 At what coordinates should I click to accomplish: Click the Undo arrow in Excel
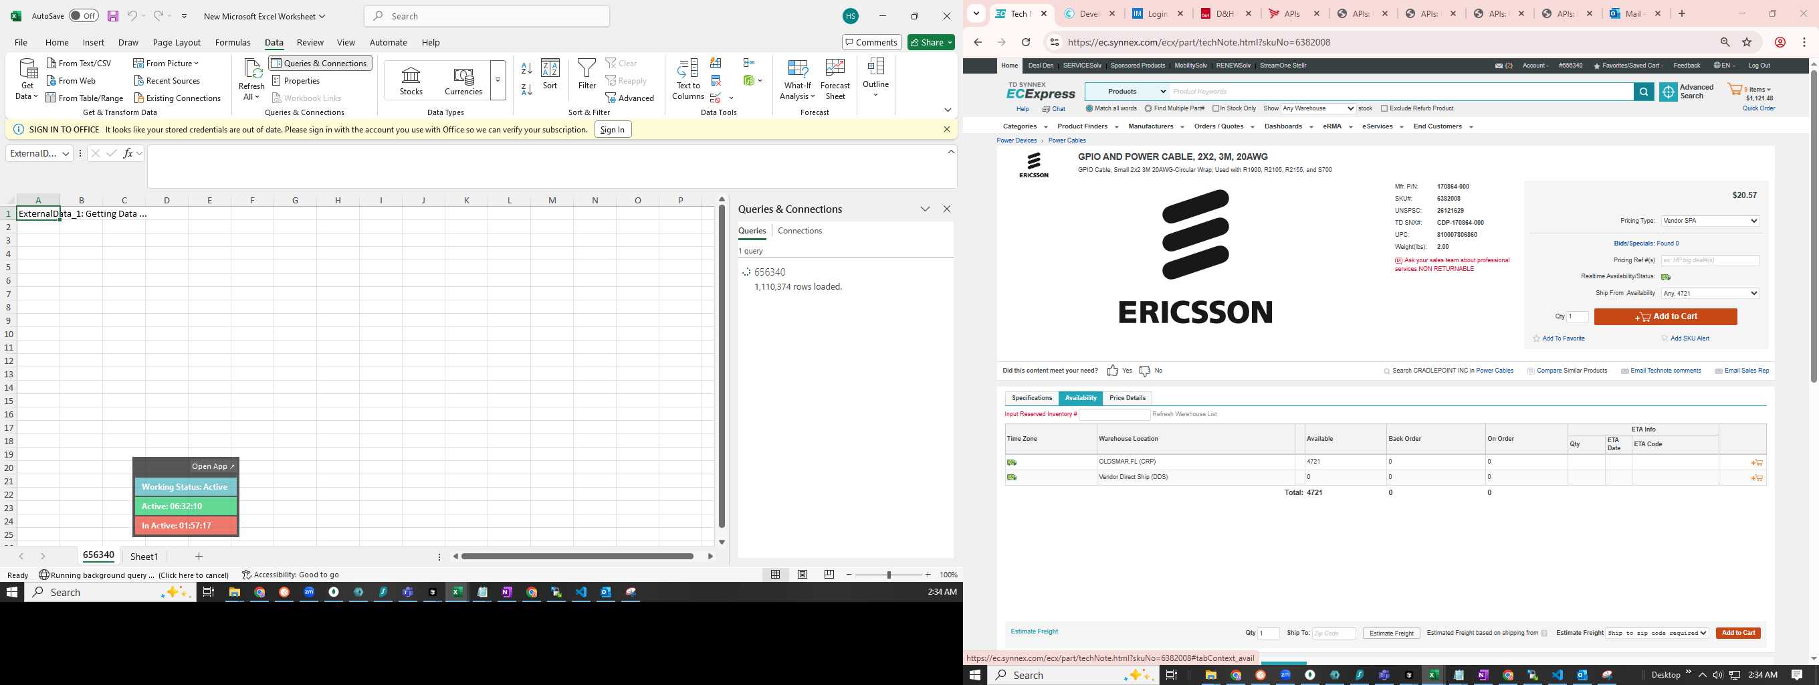(132, 15)
